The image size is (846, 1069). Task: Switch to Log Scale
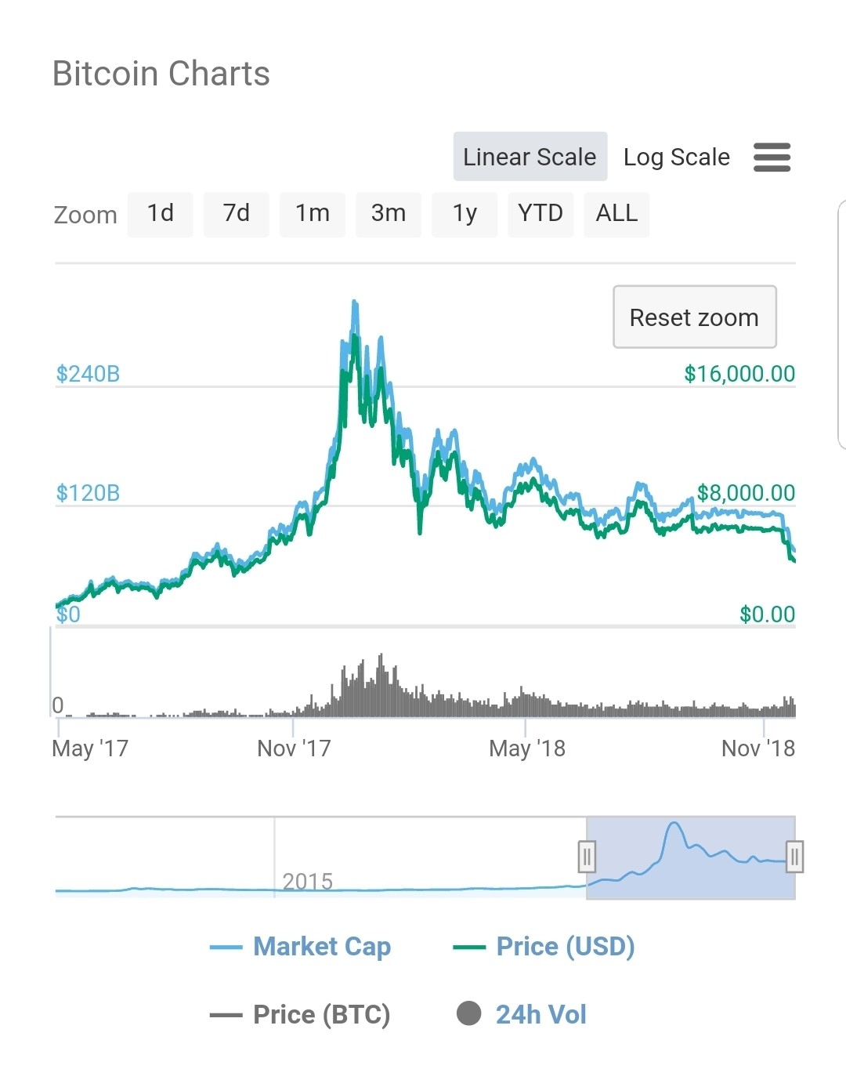coord(676,157)
